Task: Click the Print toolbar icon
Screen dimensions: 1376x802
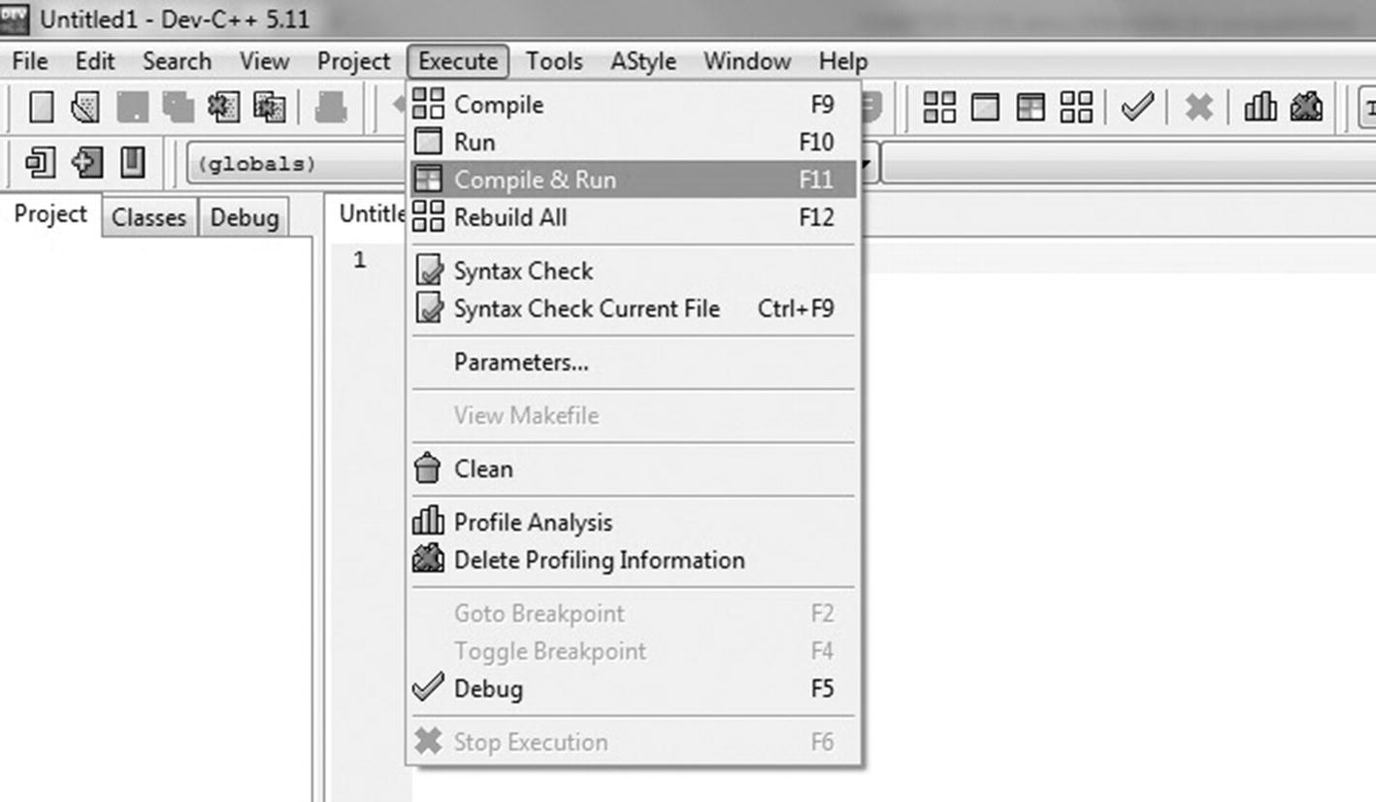Action: coord(331,107)
